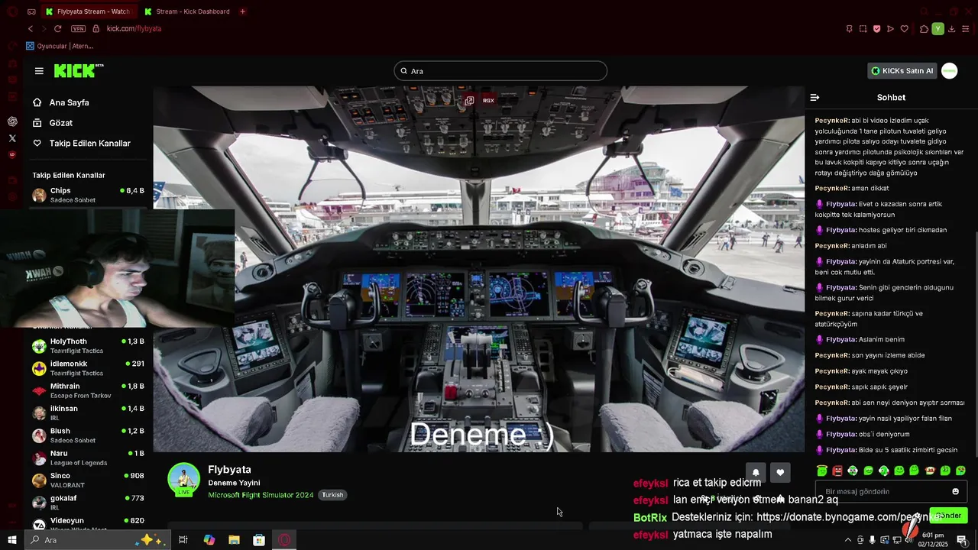
Task: Click the address bar URL kick.com/flybyata
Action: (x=134, y=28)
